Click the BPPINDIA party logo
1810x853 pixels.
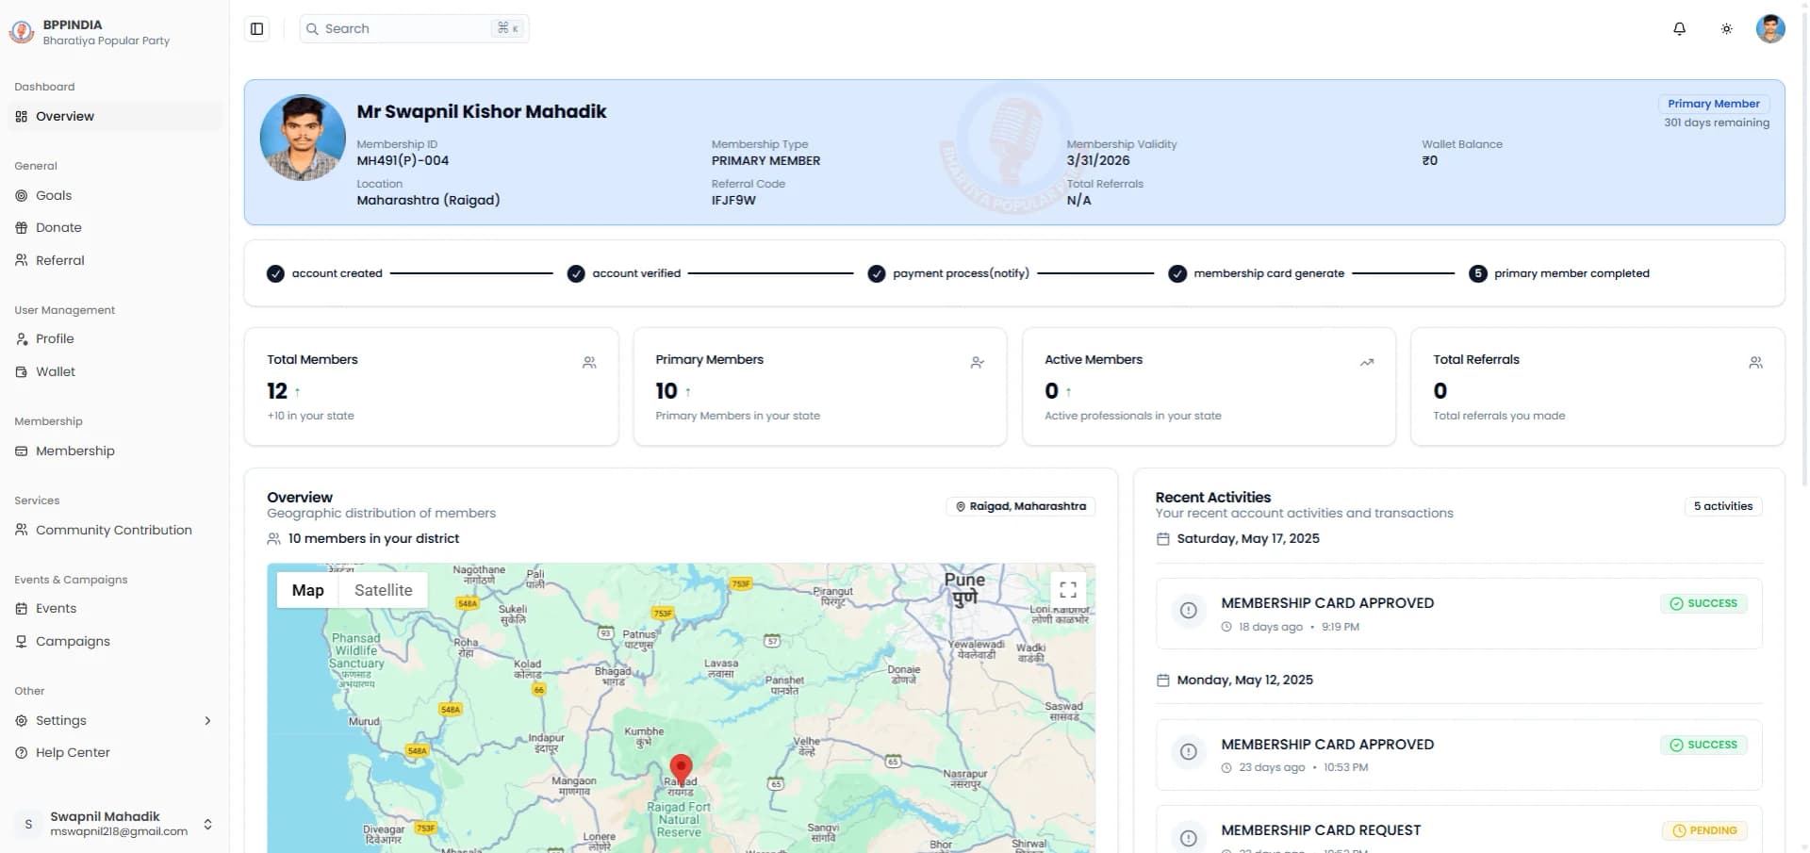tap(22, 32)
